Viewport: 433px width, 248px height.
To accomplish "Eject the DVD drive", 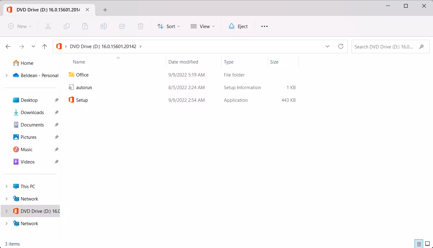I will 238,26.
